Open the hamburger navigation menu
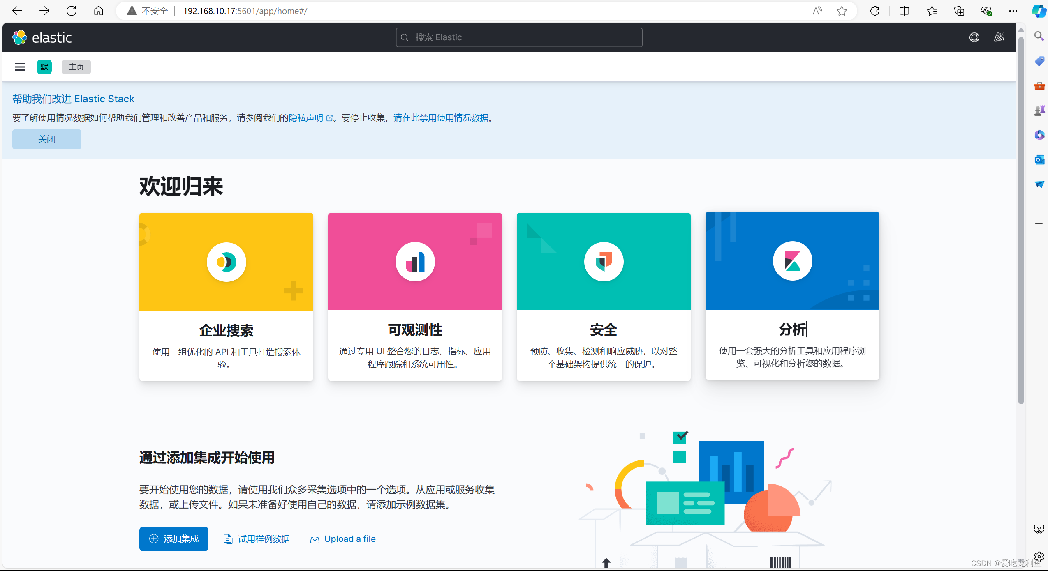 (20, 67)
